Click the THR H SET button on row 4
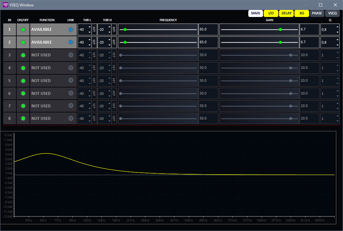The width and height of the screenshot is (343, 231). click(x=114, y=68)
